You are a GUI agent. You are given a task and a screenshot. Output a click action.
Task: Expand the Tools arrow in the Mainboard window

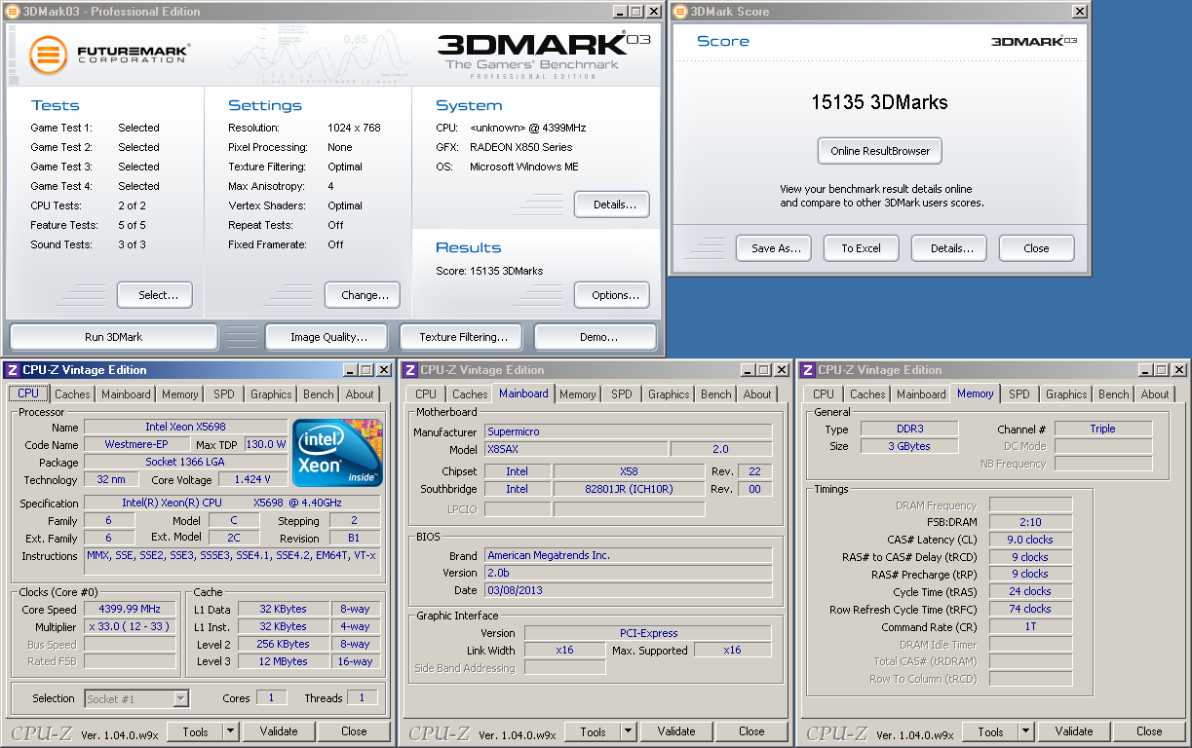[x=629, y=731]
